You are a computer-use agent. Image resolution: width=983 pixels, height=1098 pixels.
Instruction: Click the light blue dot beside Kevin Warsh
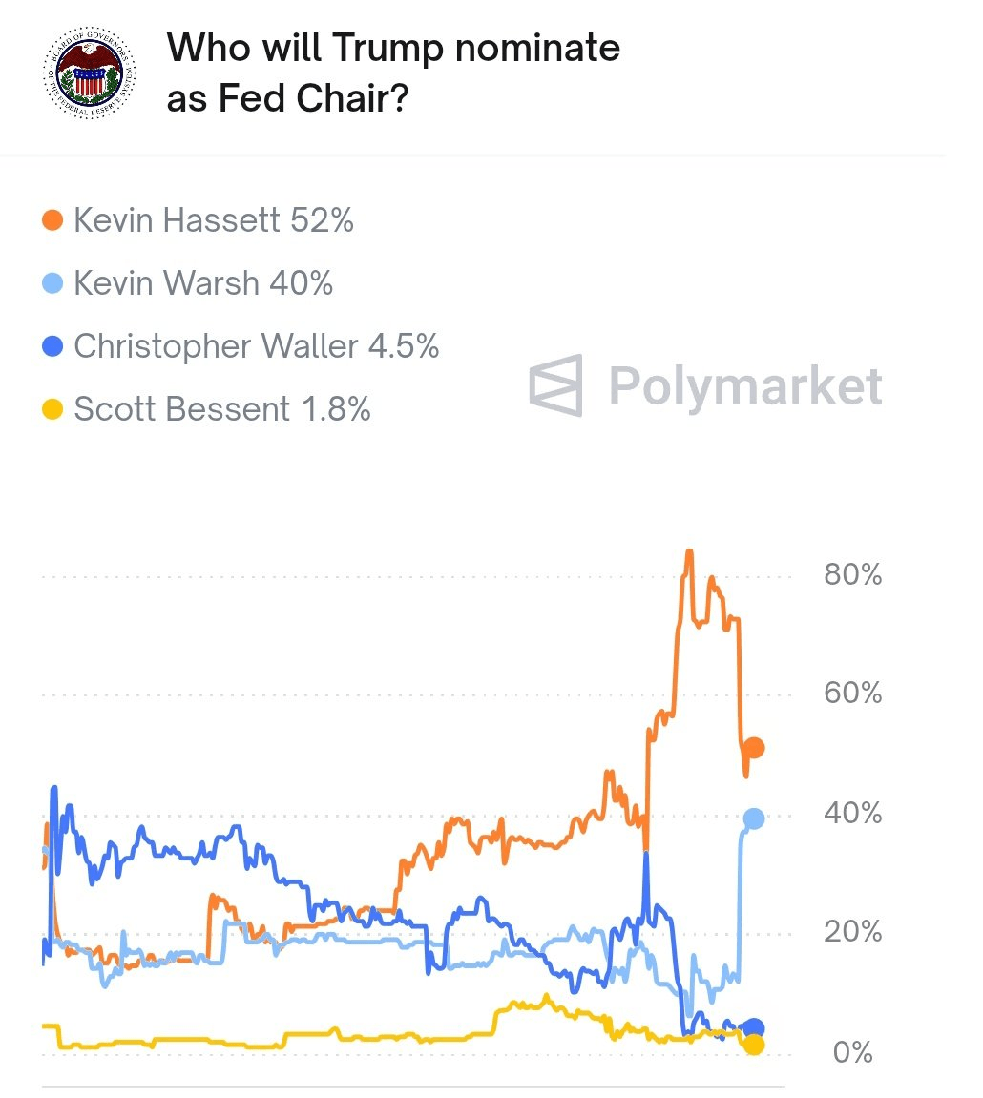click(x=53, y=283)
